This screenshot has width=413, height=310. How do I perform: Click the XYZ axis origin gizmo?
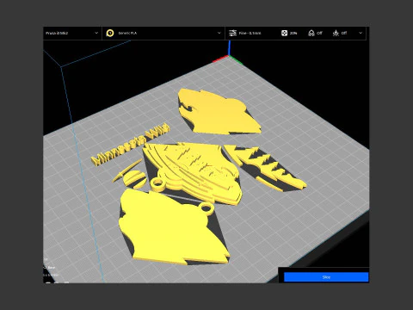coord(229,55)
